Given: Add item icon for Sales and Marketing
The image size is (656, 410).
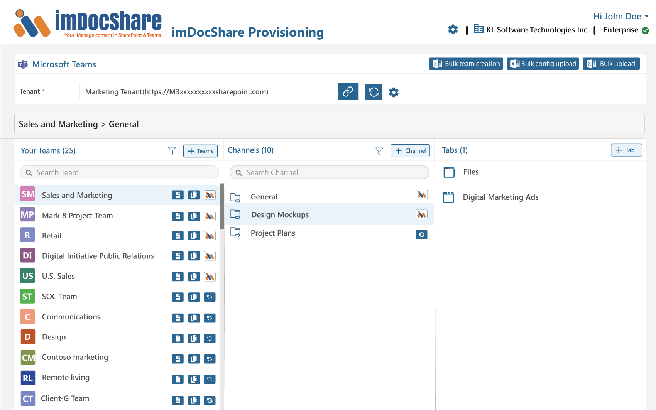Looking at the screenshot, I should (x=178, y=195).
